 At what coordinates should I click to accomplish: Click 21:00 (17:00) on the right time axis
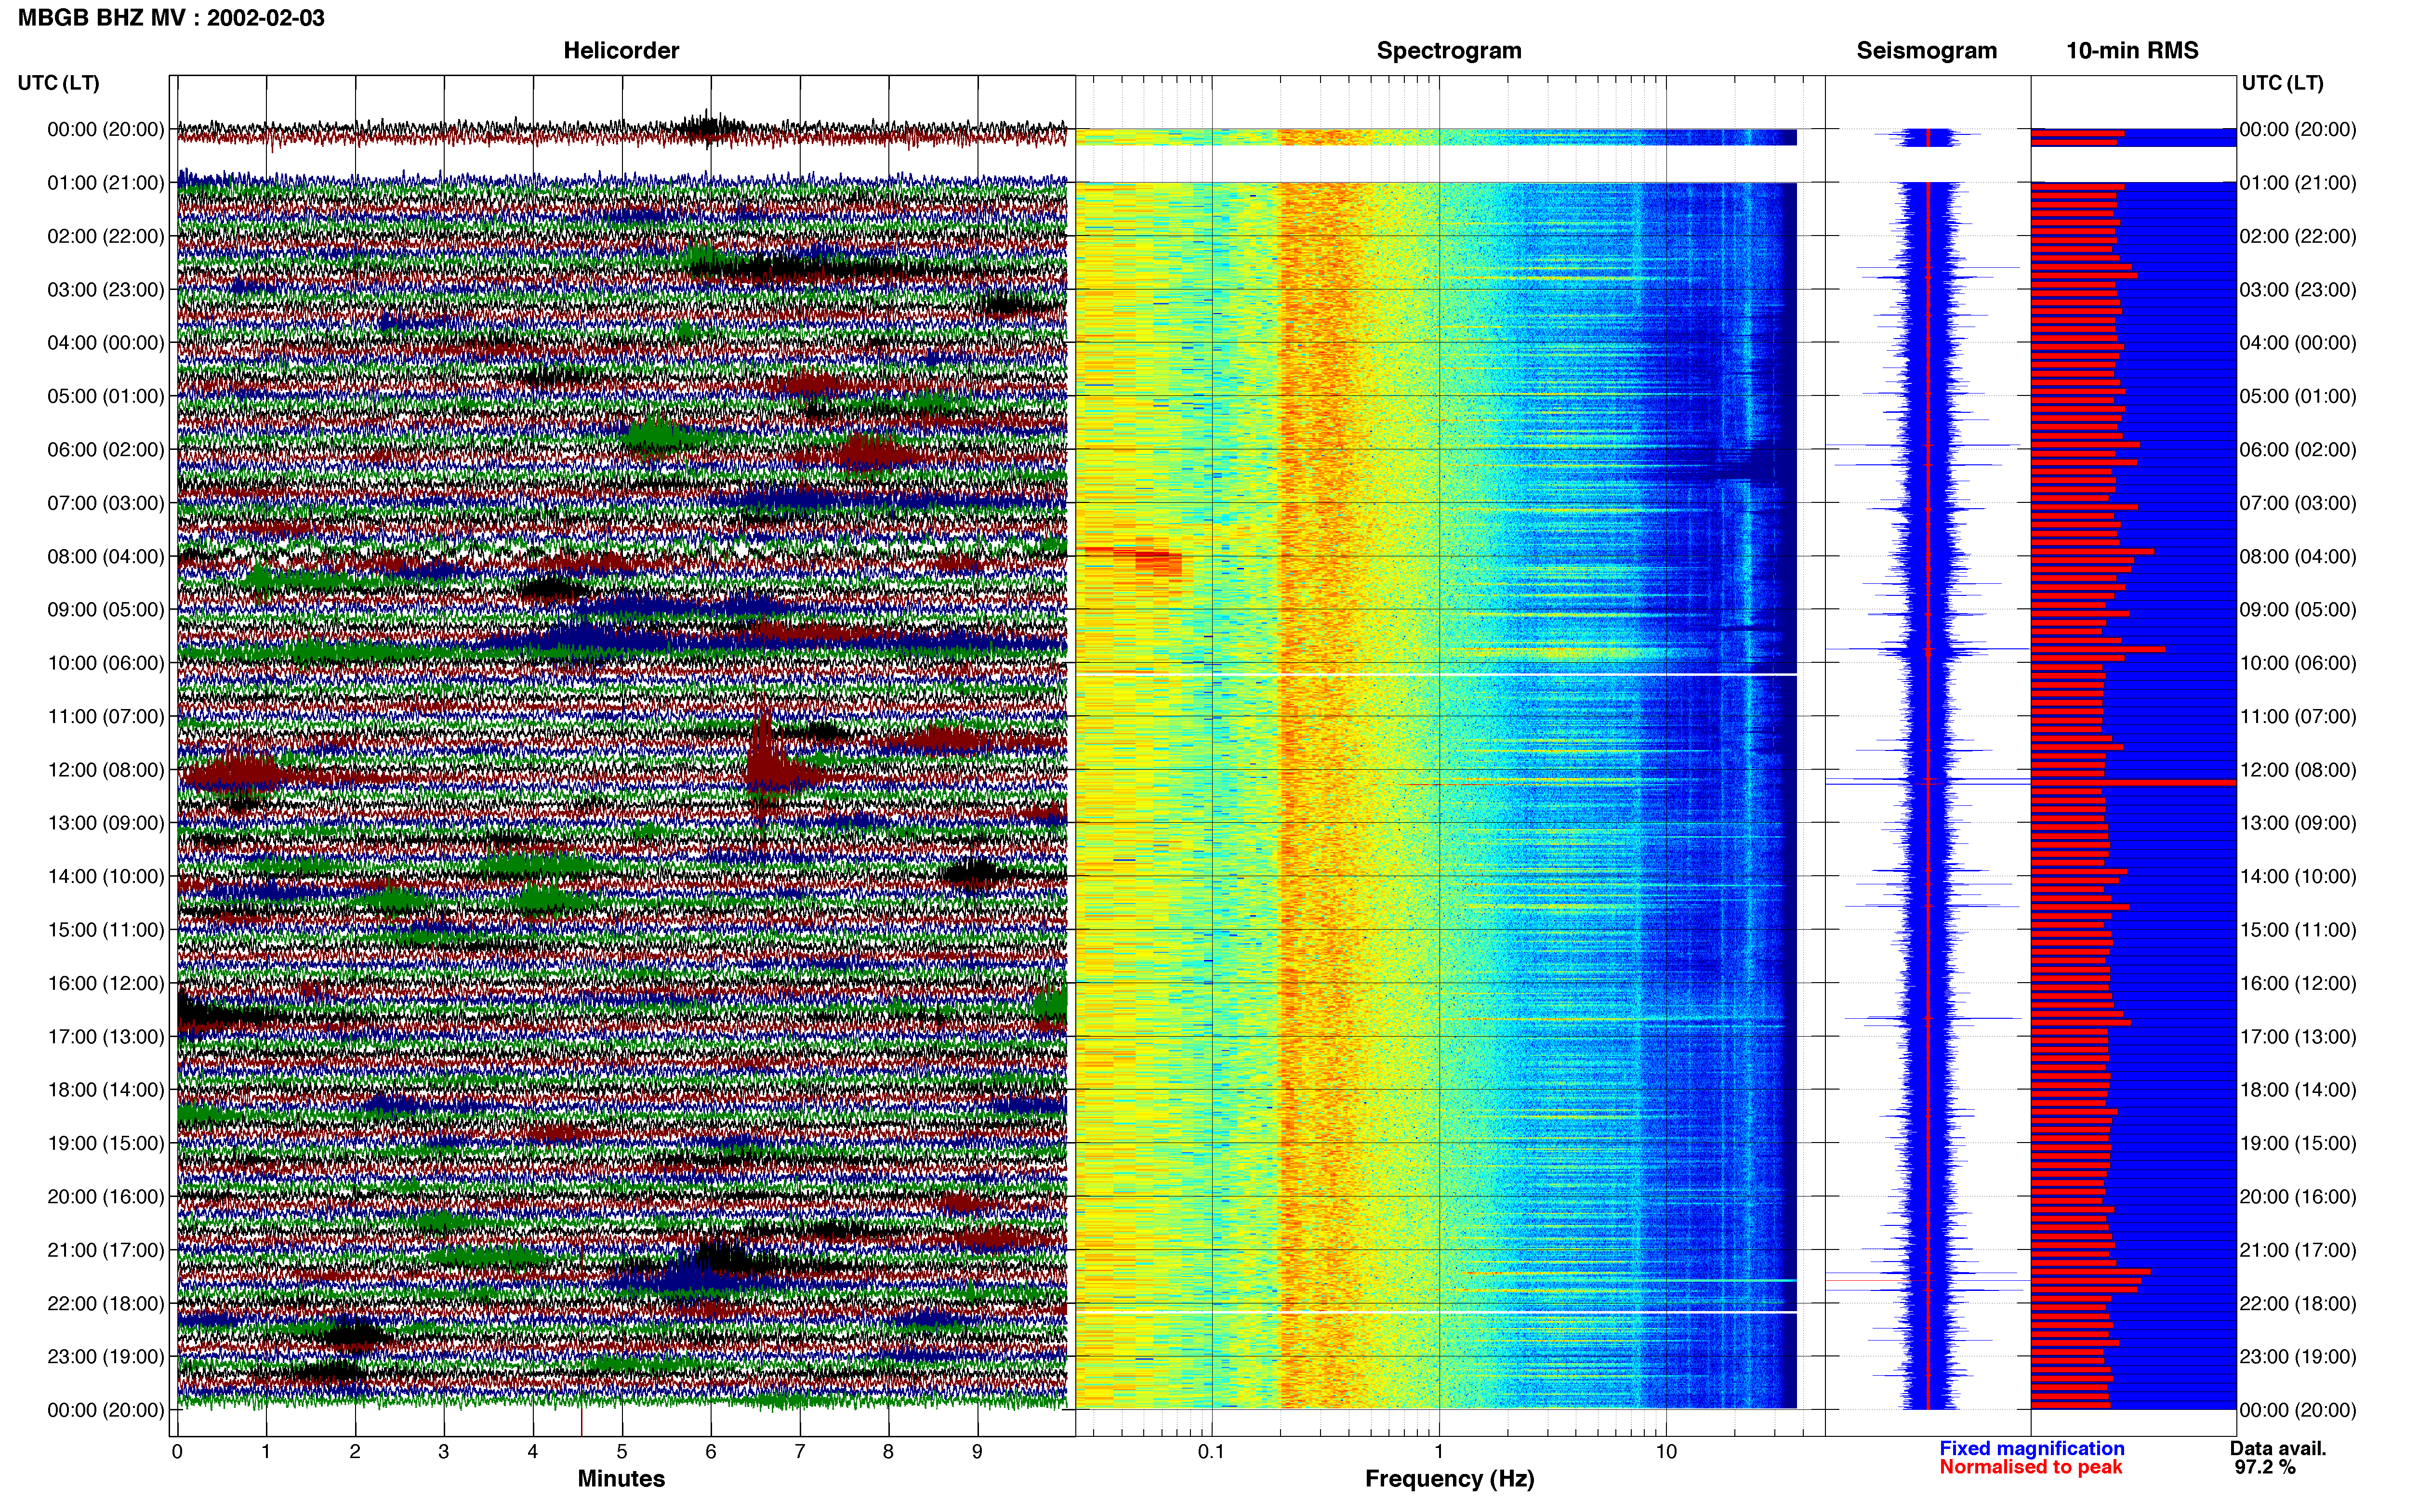(2298, 1250)
